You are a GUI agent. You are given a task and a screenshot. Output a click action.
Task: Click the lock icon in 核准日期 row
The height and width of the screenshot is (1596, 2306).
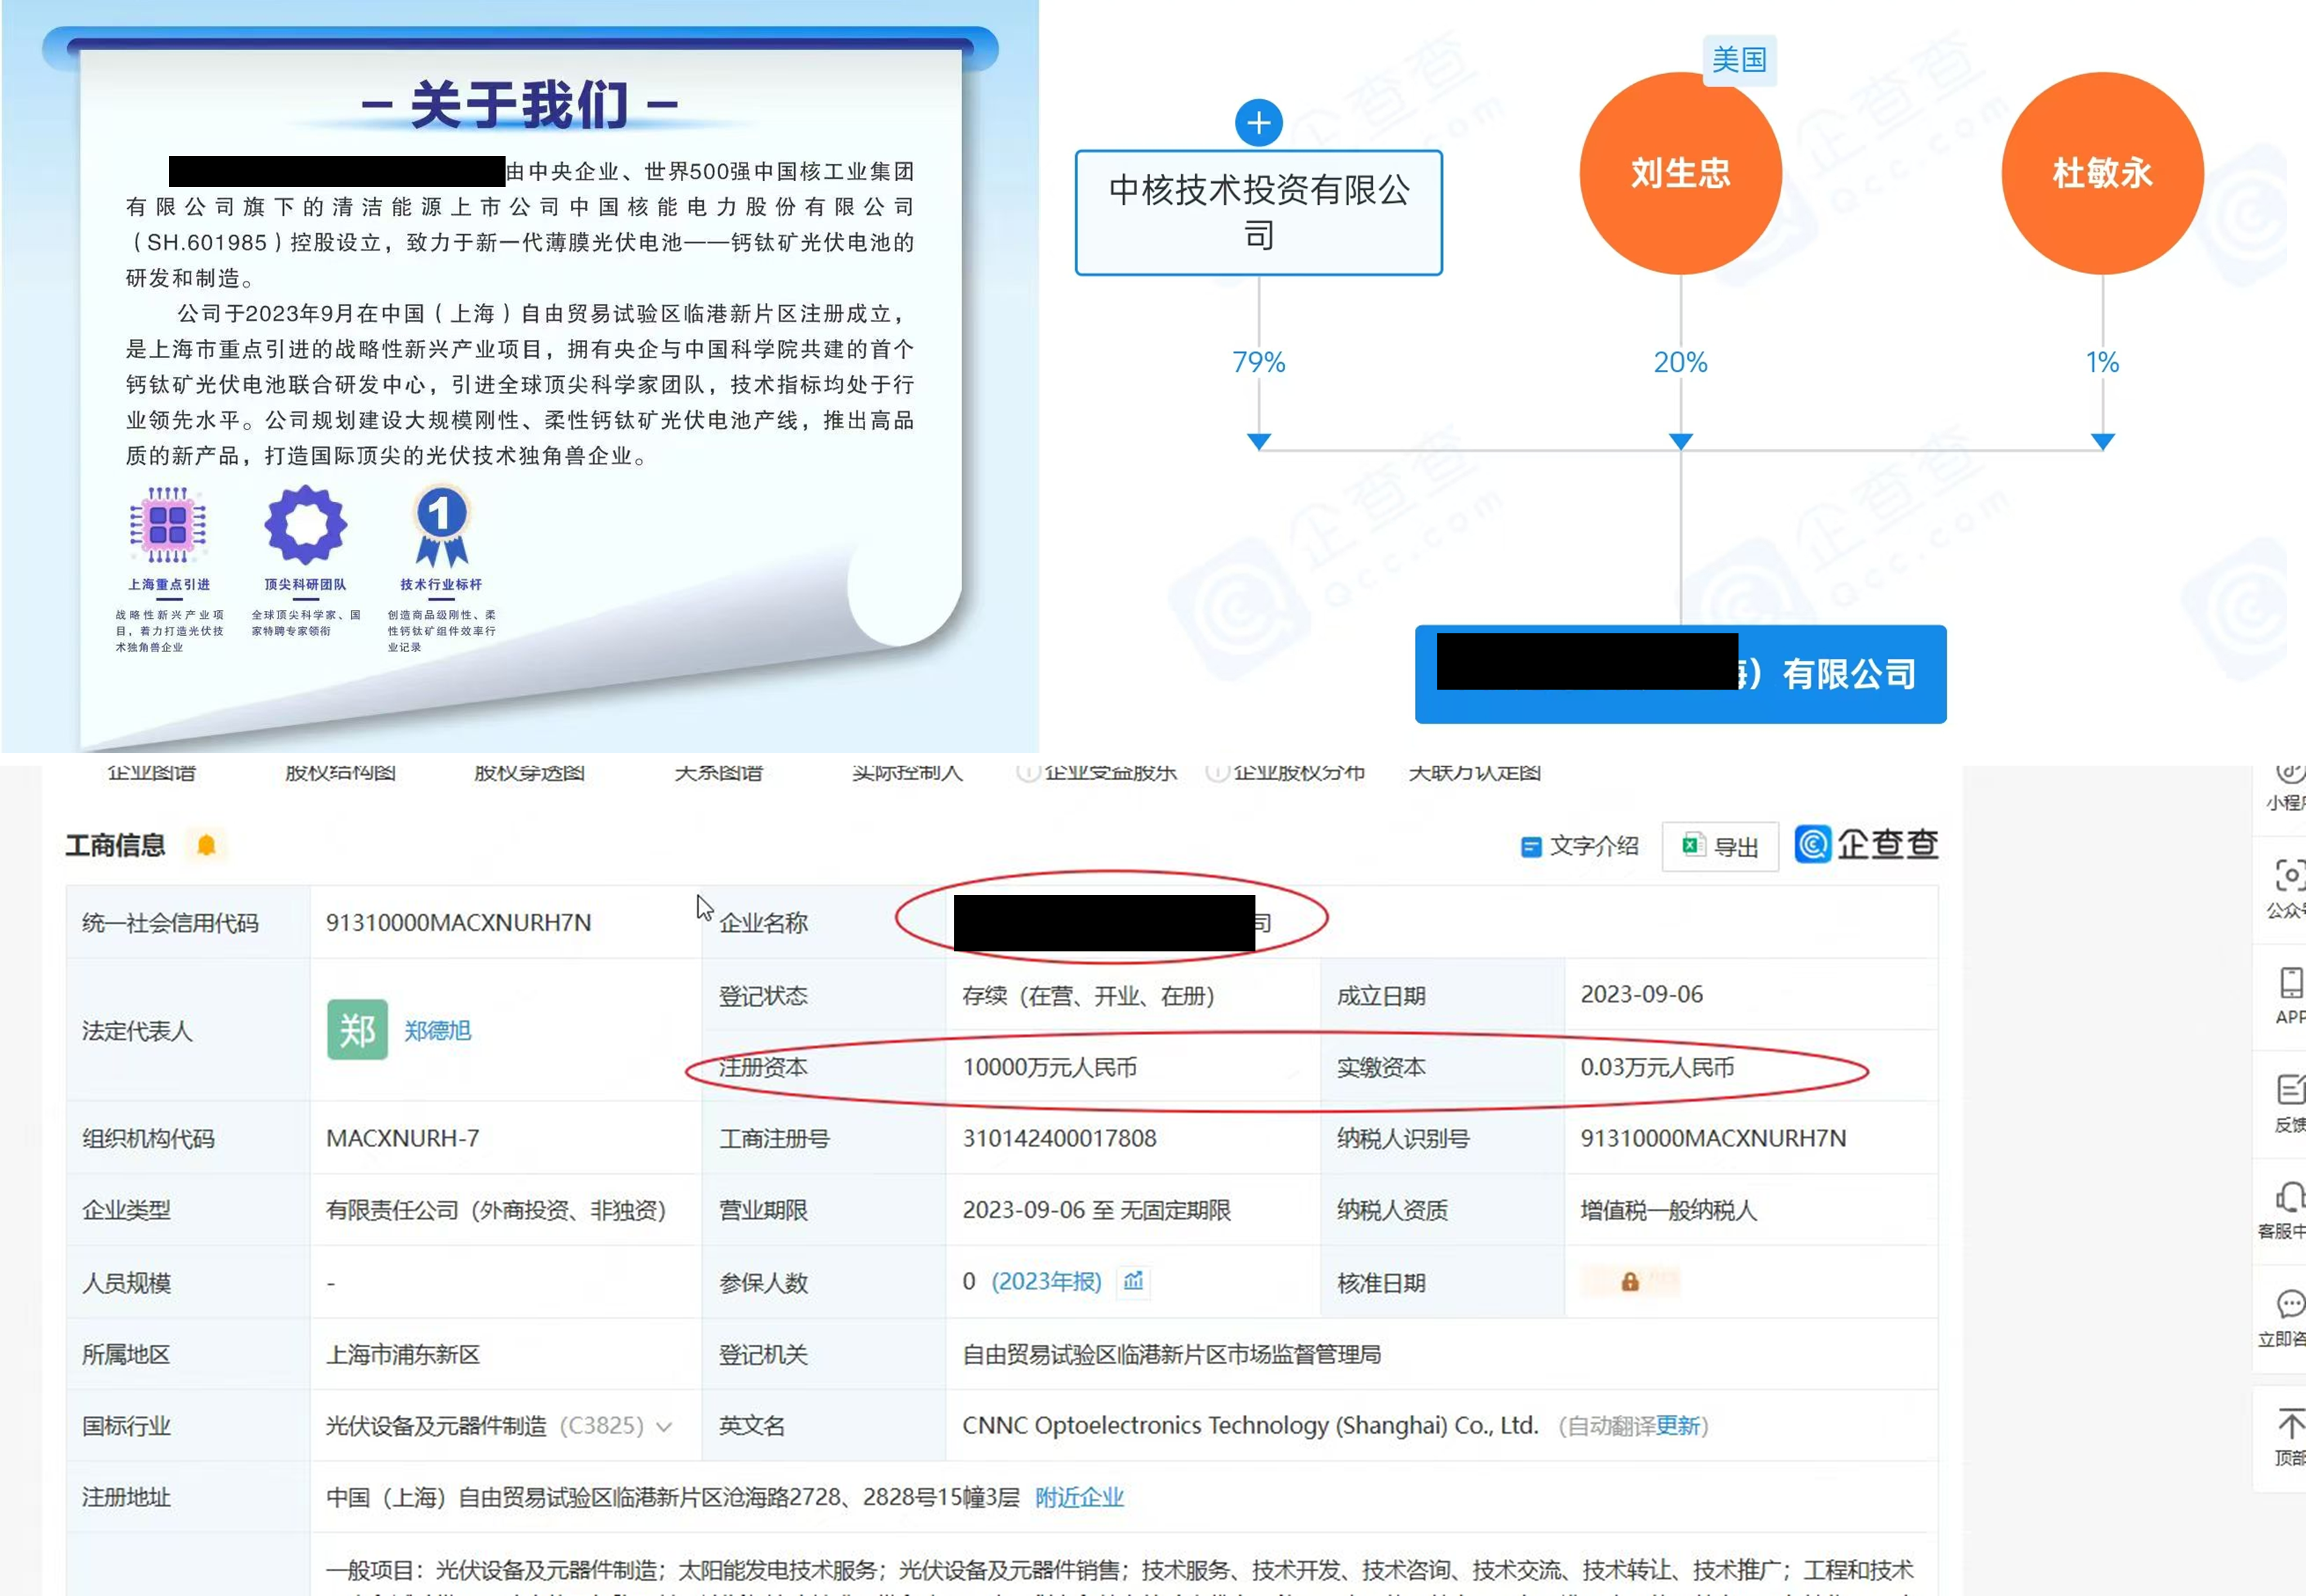pos(1629,1282)
